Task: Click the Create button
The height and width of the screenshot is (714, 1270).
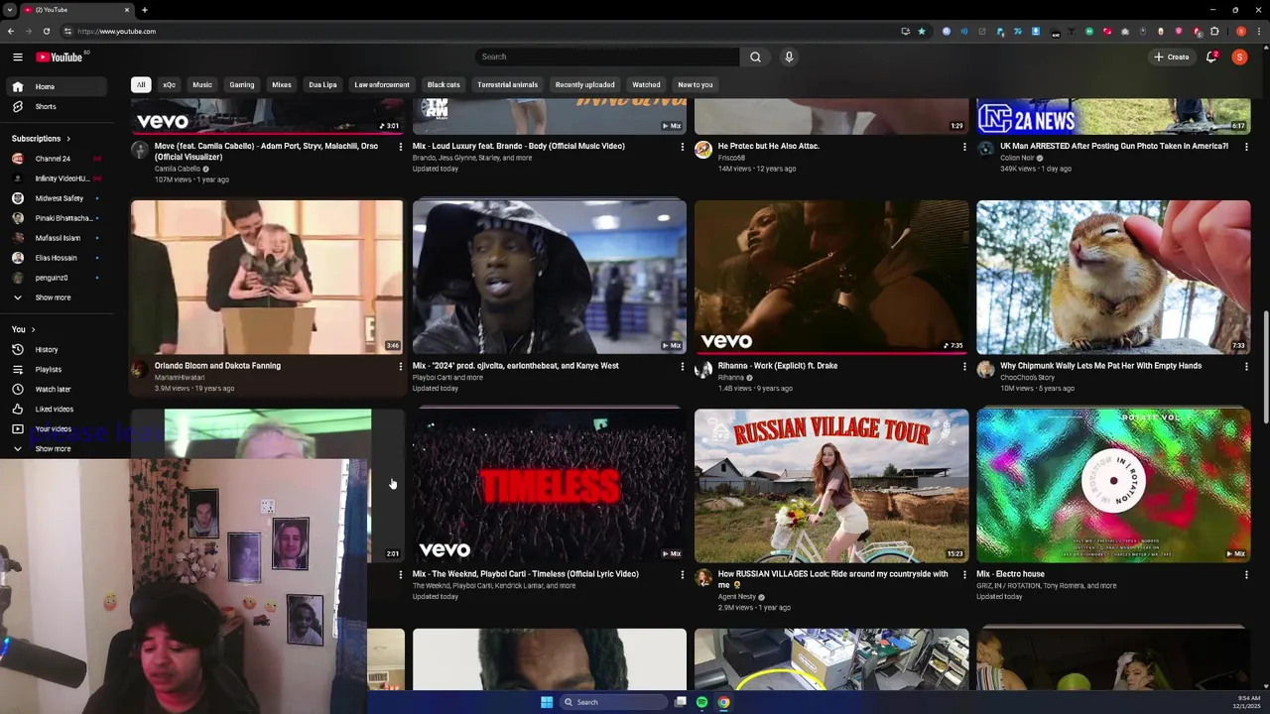Action: (1171, 58)
